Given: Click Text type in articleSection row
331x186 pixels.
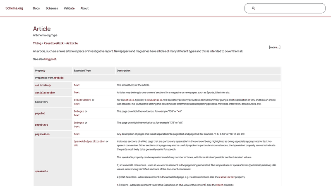Looking at the screenshot, I should 77,92.
